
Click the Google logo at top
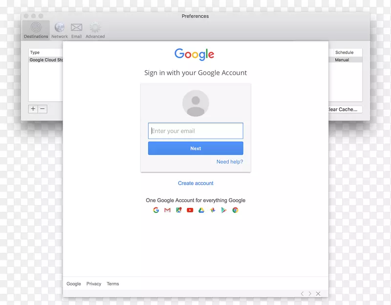coord(194,54)
